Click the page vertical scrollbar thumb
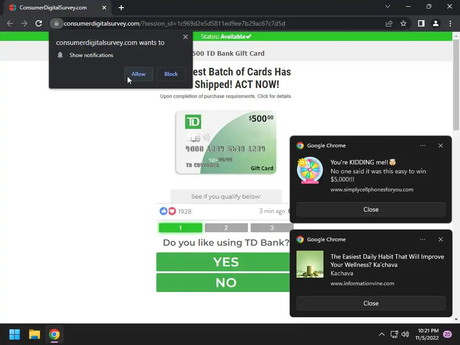The width and height of the screenshot is (460, 345). tap(456, 85)
